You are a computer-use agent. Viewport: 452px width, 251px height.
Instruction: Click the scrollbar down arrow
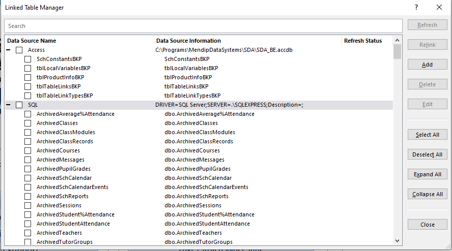click(397, 241)
